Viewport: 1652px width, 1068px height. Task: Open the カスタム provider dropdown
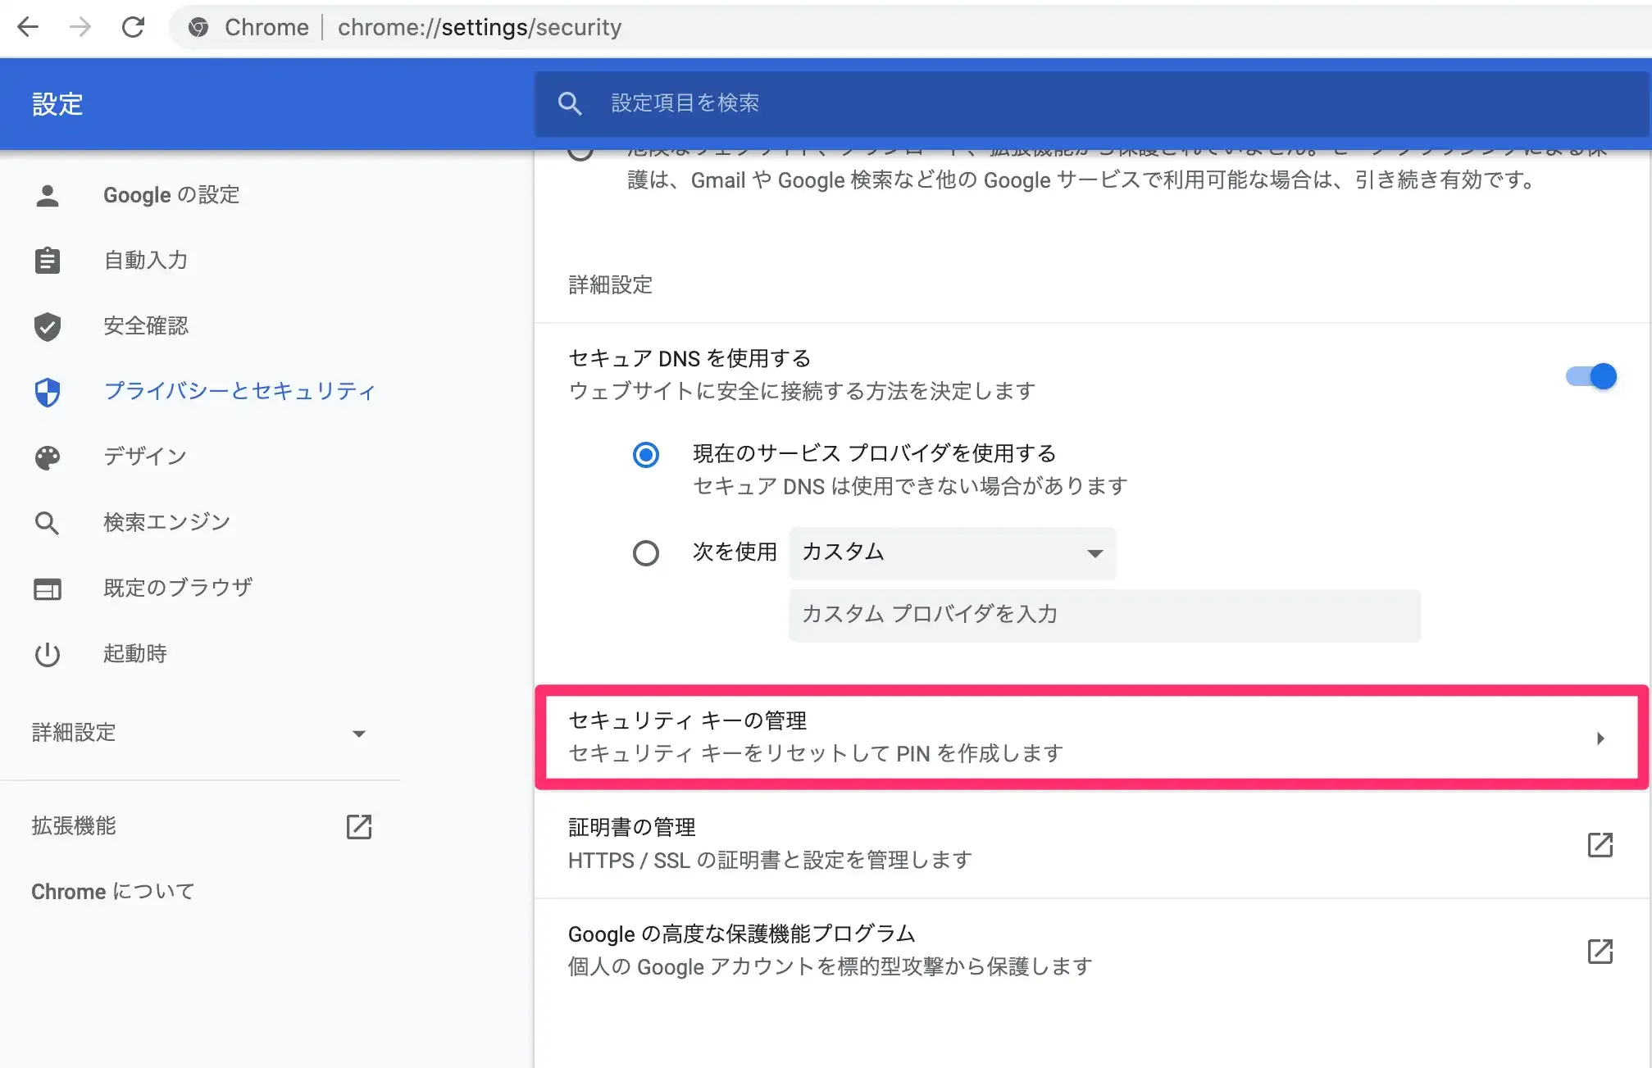tap(952, 553)
